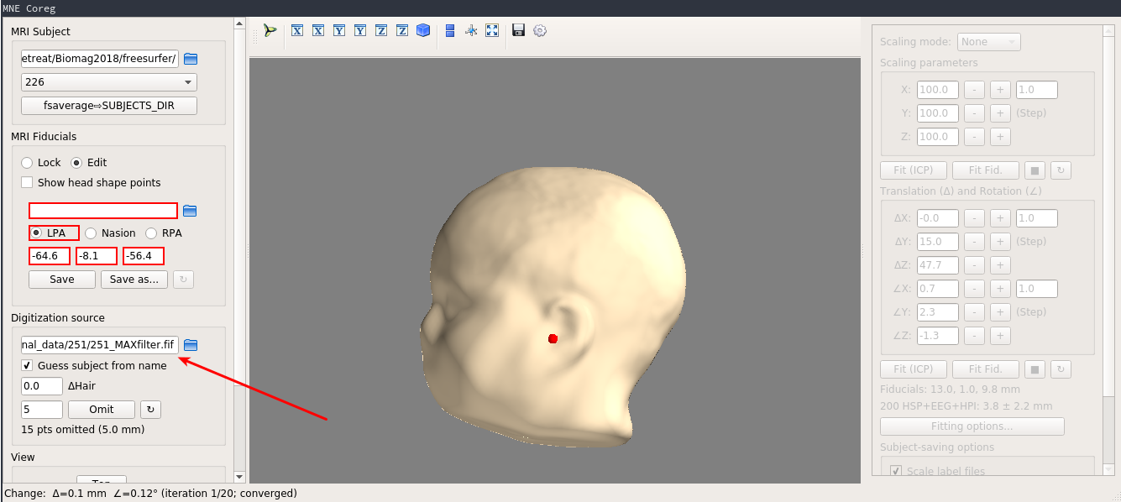Screen dimensions: 1121x502
Task: Save the scene with floppy disk icon
Action: [519, 30]
